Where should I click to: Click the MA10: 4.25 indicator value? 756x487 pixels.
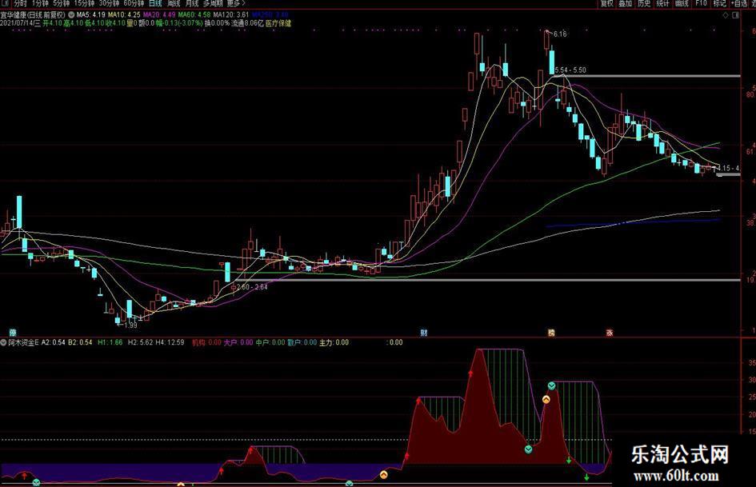(124, 15)
